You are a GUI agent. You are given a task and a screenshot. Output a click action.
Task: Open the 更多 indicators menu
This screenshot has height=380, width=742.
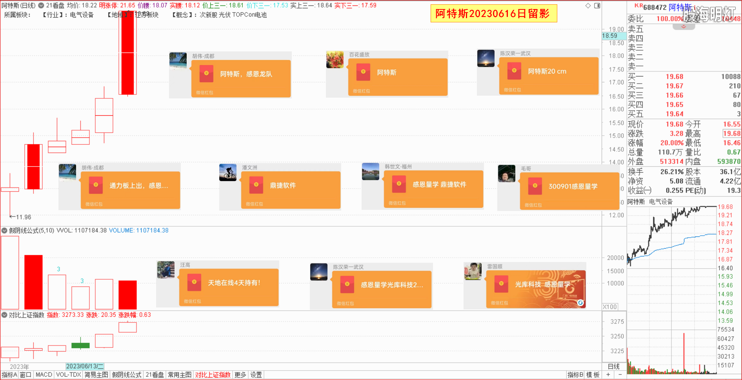(x=240, y=375)
